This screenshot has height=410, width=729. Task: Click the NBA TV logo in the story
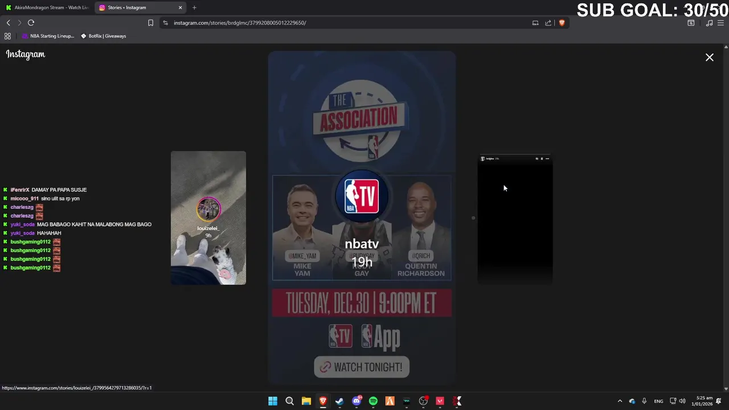(x=362, y=197)
